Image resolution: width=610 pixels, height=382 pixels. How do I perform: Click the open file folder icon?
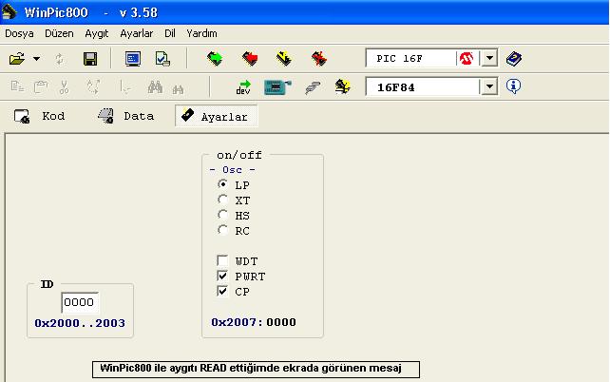tap(17, 59)
